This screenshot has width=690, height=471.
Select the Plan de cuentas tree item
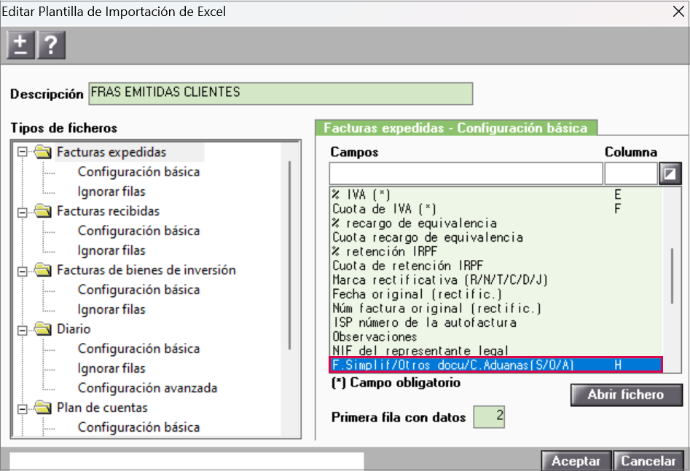(x=102, y=408)
